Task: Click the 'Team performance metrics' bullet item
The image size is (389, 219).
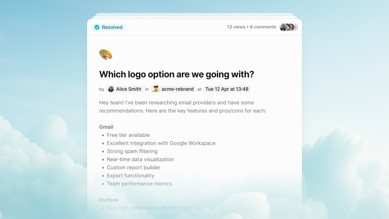Action: (140, 184)
